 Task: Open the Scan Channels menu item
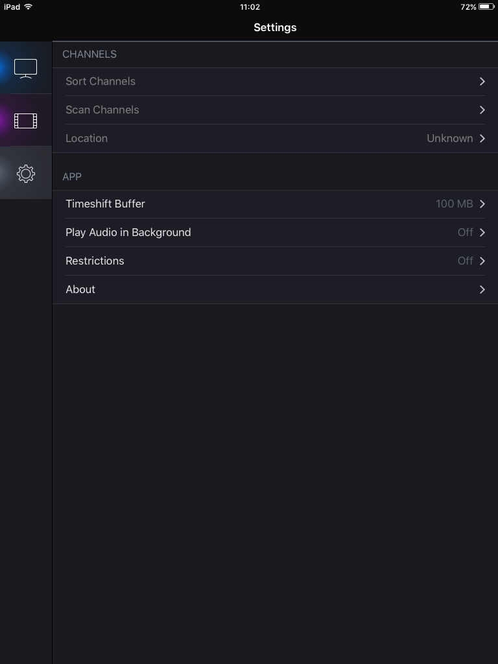(x=102, y=110)
